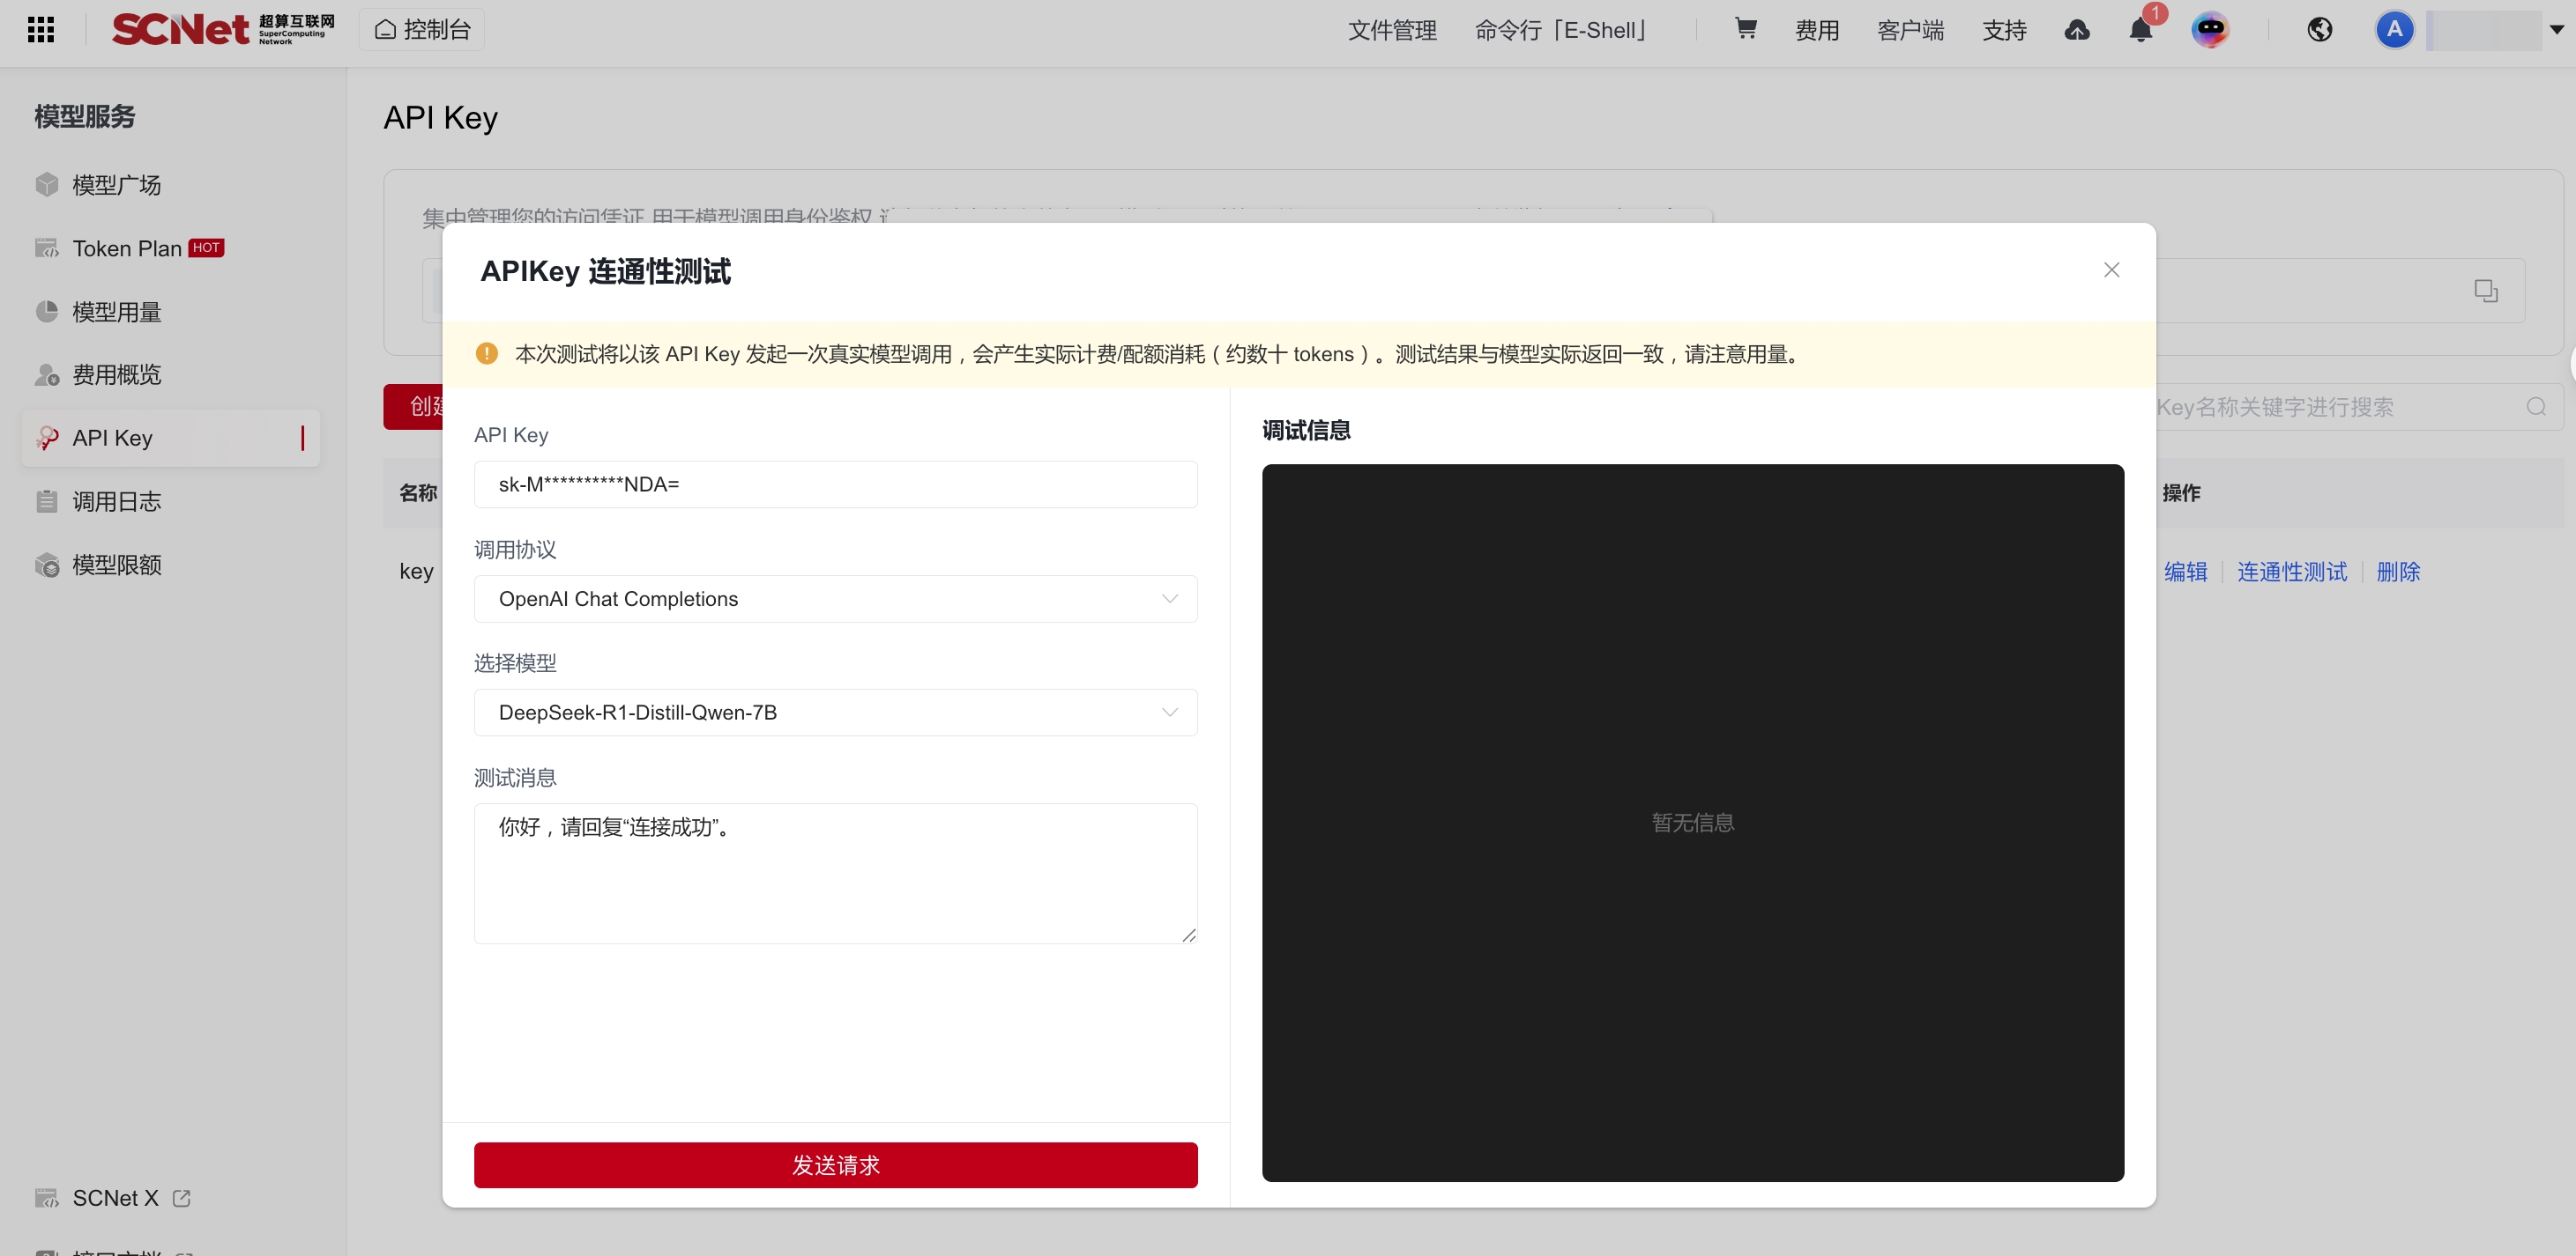Go to Token Plan in sidebar

tap(170, 248)
